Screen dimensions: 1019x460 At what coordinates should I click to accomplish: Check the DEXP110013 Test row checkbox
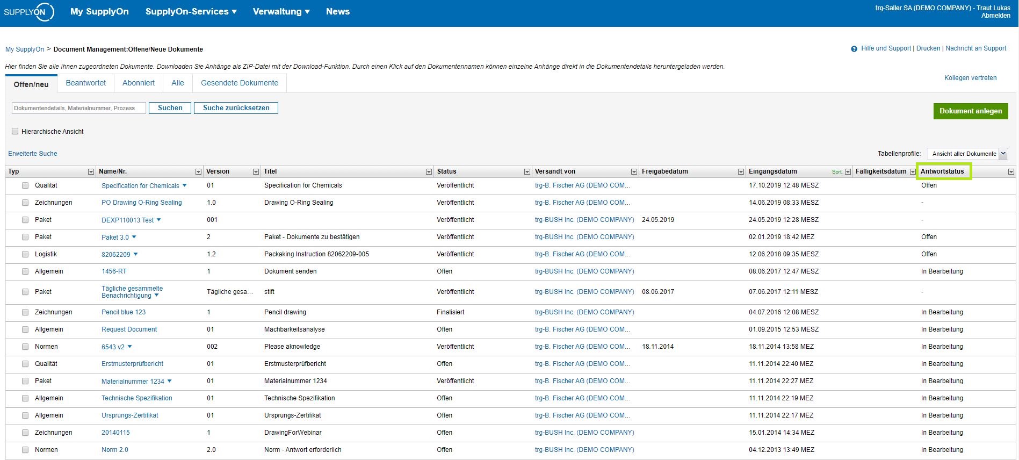coord(25,220)
